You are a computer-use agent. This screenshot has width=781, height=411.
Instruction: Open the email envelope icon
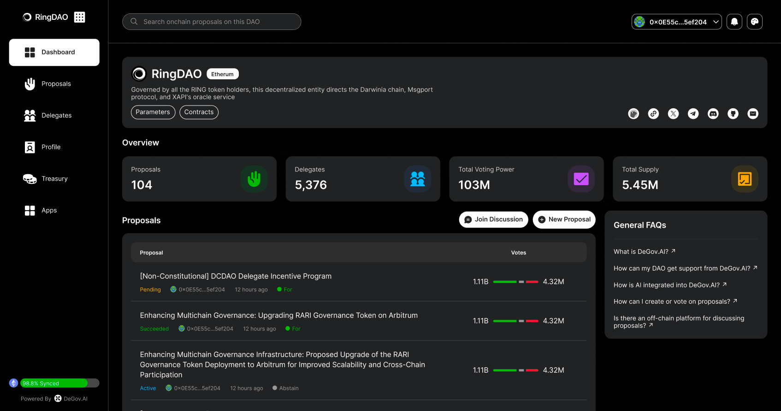(752, 114)
